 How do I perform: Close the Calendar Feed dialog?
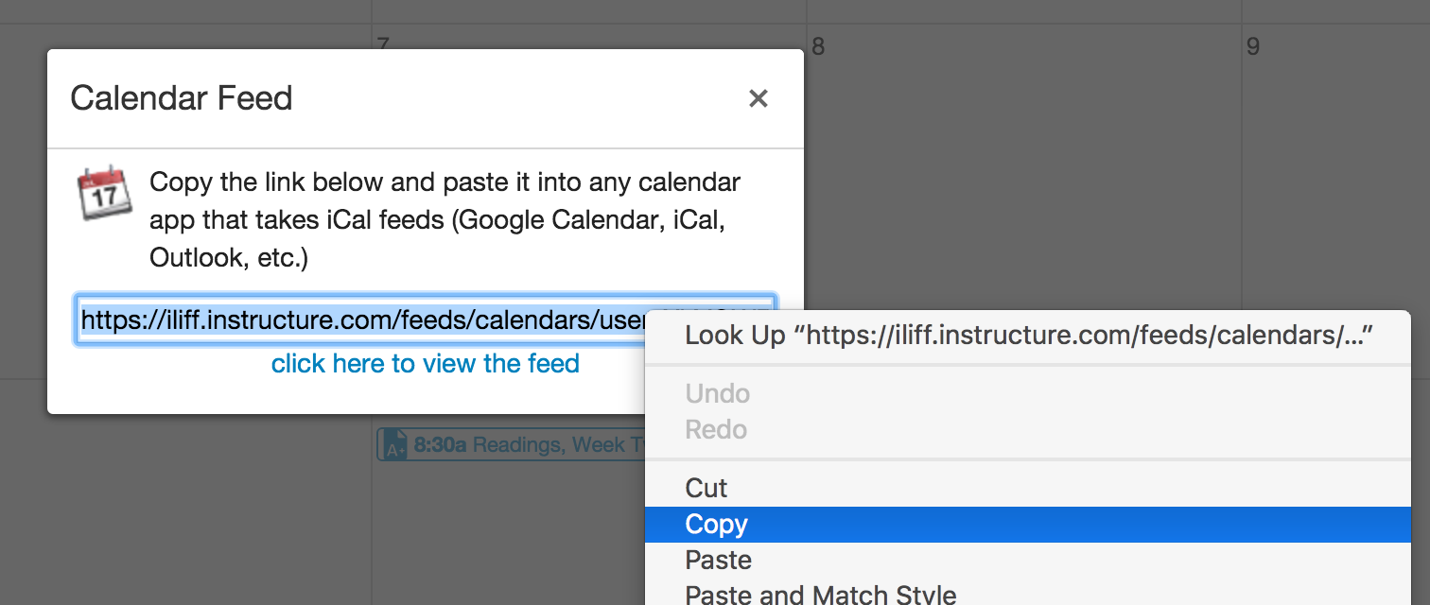758,98
